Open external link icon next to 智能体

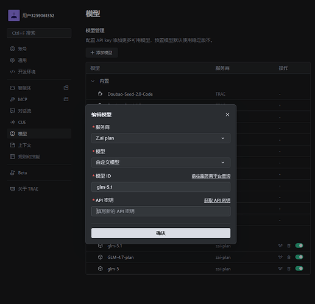(x=66, y=88)
